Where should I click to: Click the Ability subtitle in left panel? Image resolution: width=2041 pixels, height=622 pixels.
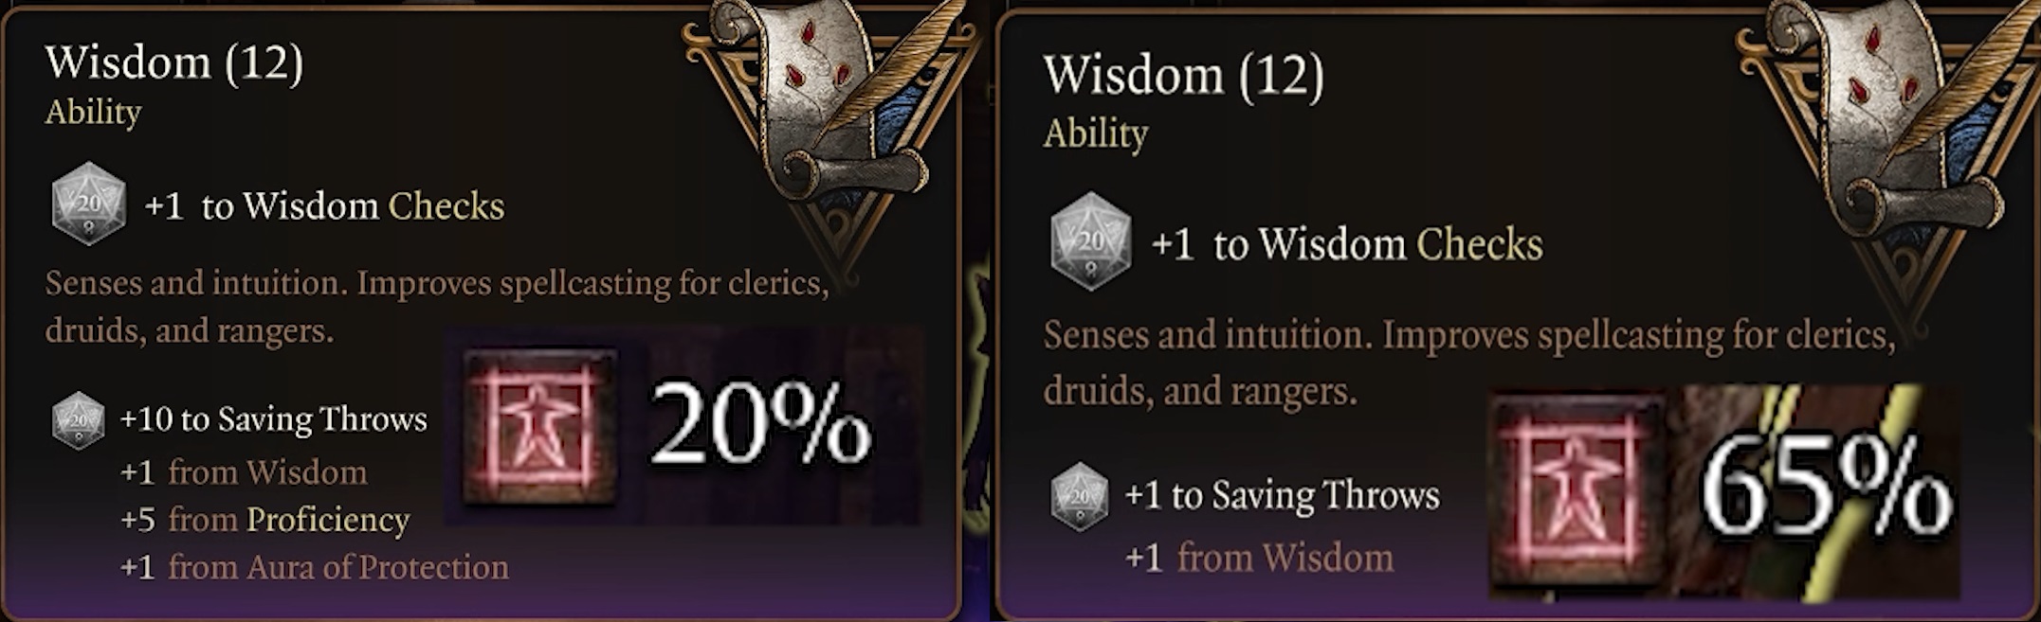pos(93,112)
